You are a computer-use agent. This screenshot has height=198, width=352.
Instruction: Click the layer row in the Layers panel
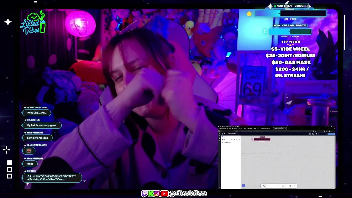230,142
